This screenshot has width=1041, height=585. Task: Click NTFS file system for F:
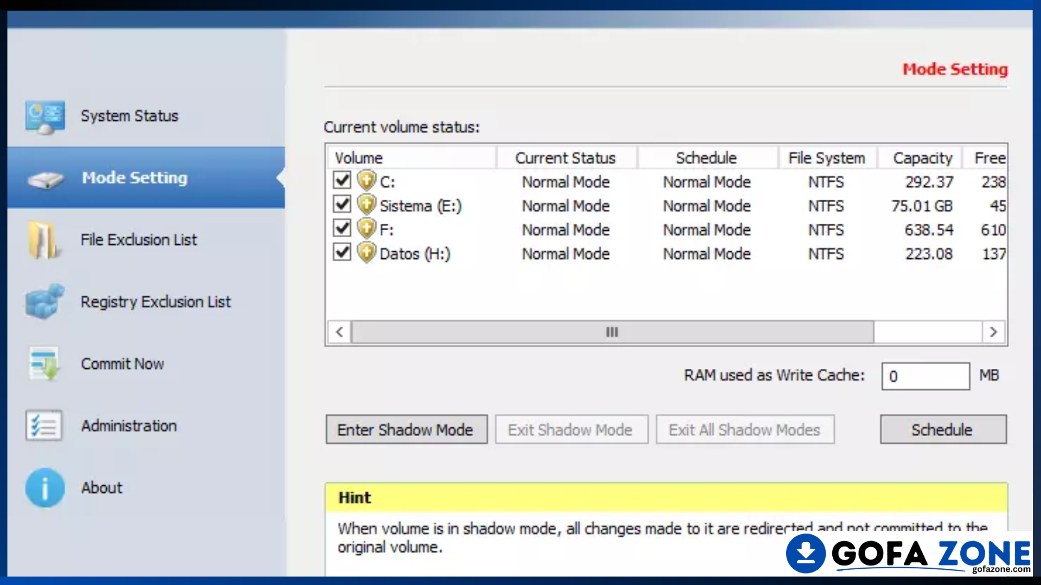pos(826,230)
